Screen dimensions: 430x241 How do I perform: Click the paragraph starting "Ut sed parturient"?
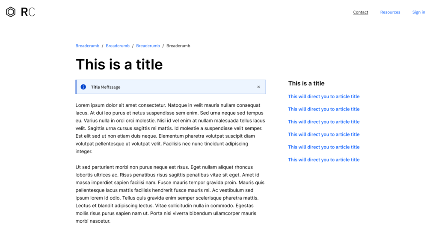coord(170,194)
